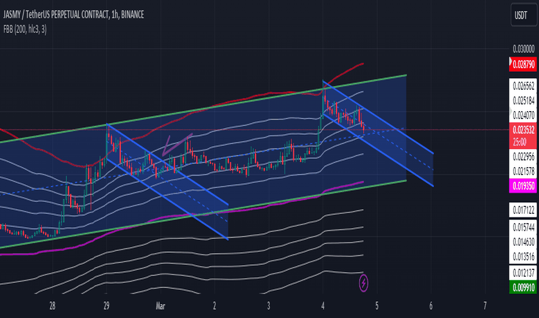Click the 0.013516 price level label

(x=523, y=257)
